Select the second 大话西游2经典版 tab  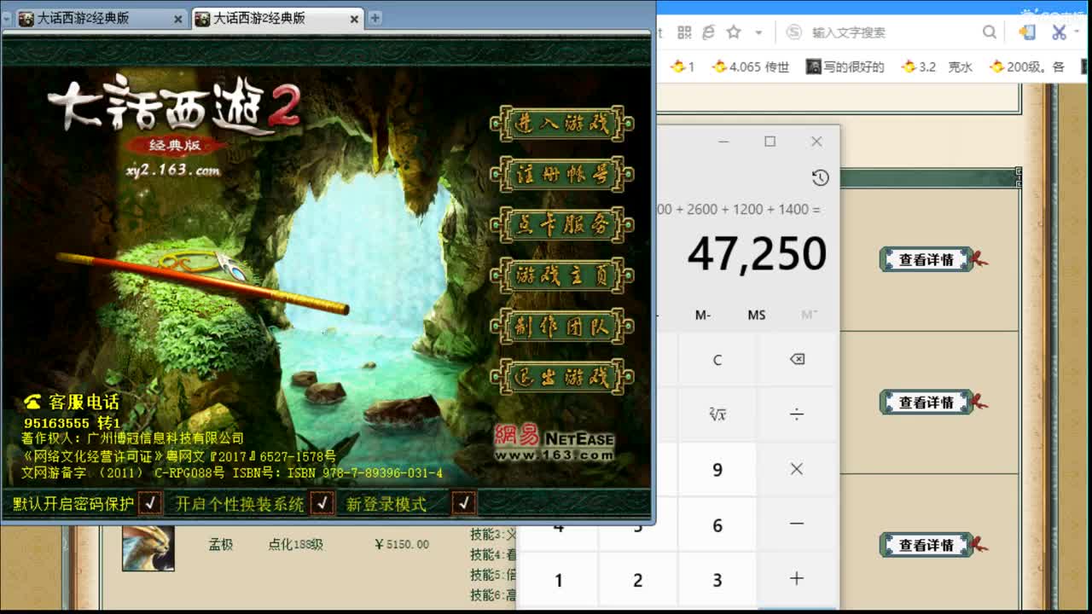276,18
